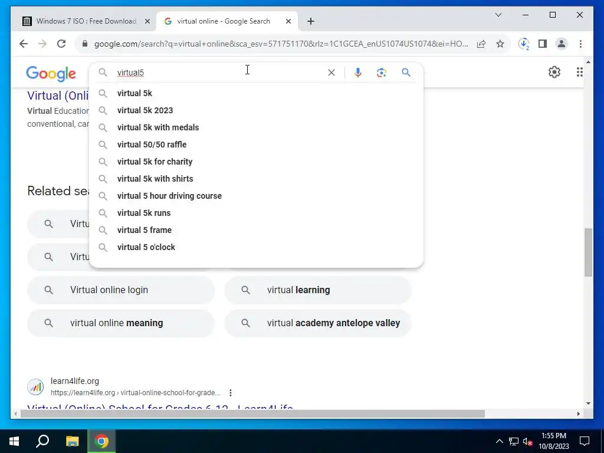The width and height of the screenshot is (604, 453).
Task: Click the vertical page scrollbar thumb
Action: tap(588, 252)
